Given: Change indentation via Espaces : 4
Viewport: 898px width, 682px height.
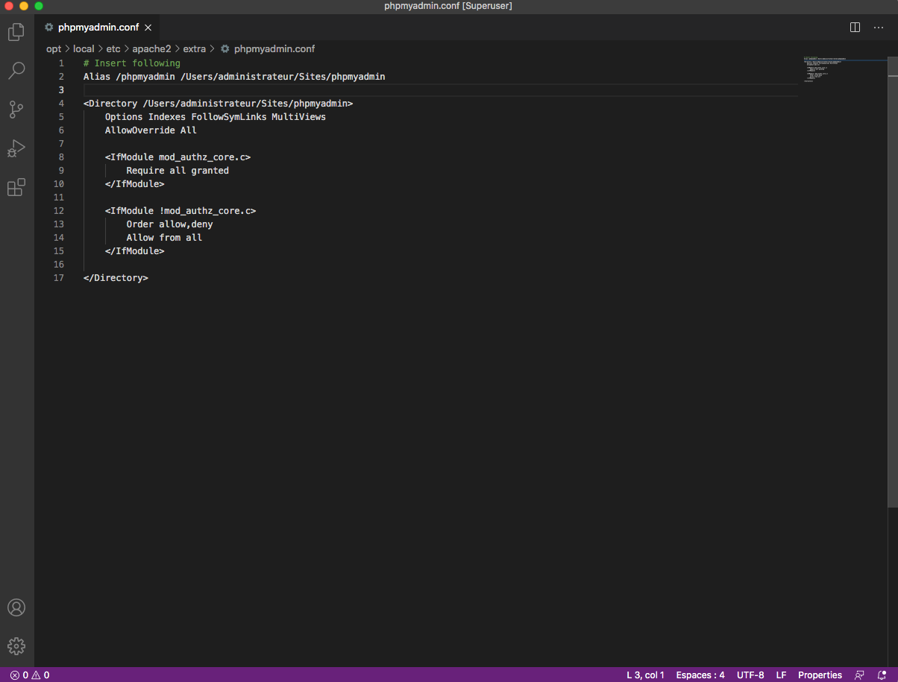Looking at the screenshot, I should 700,675.
